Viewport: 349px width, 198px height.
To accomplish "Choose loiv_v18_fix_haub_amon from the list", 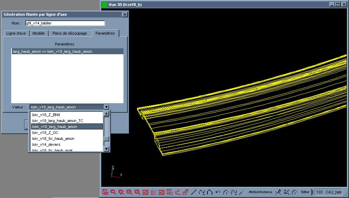I will (x=67, y=139).
